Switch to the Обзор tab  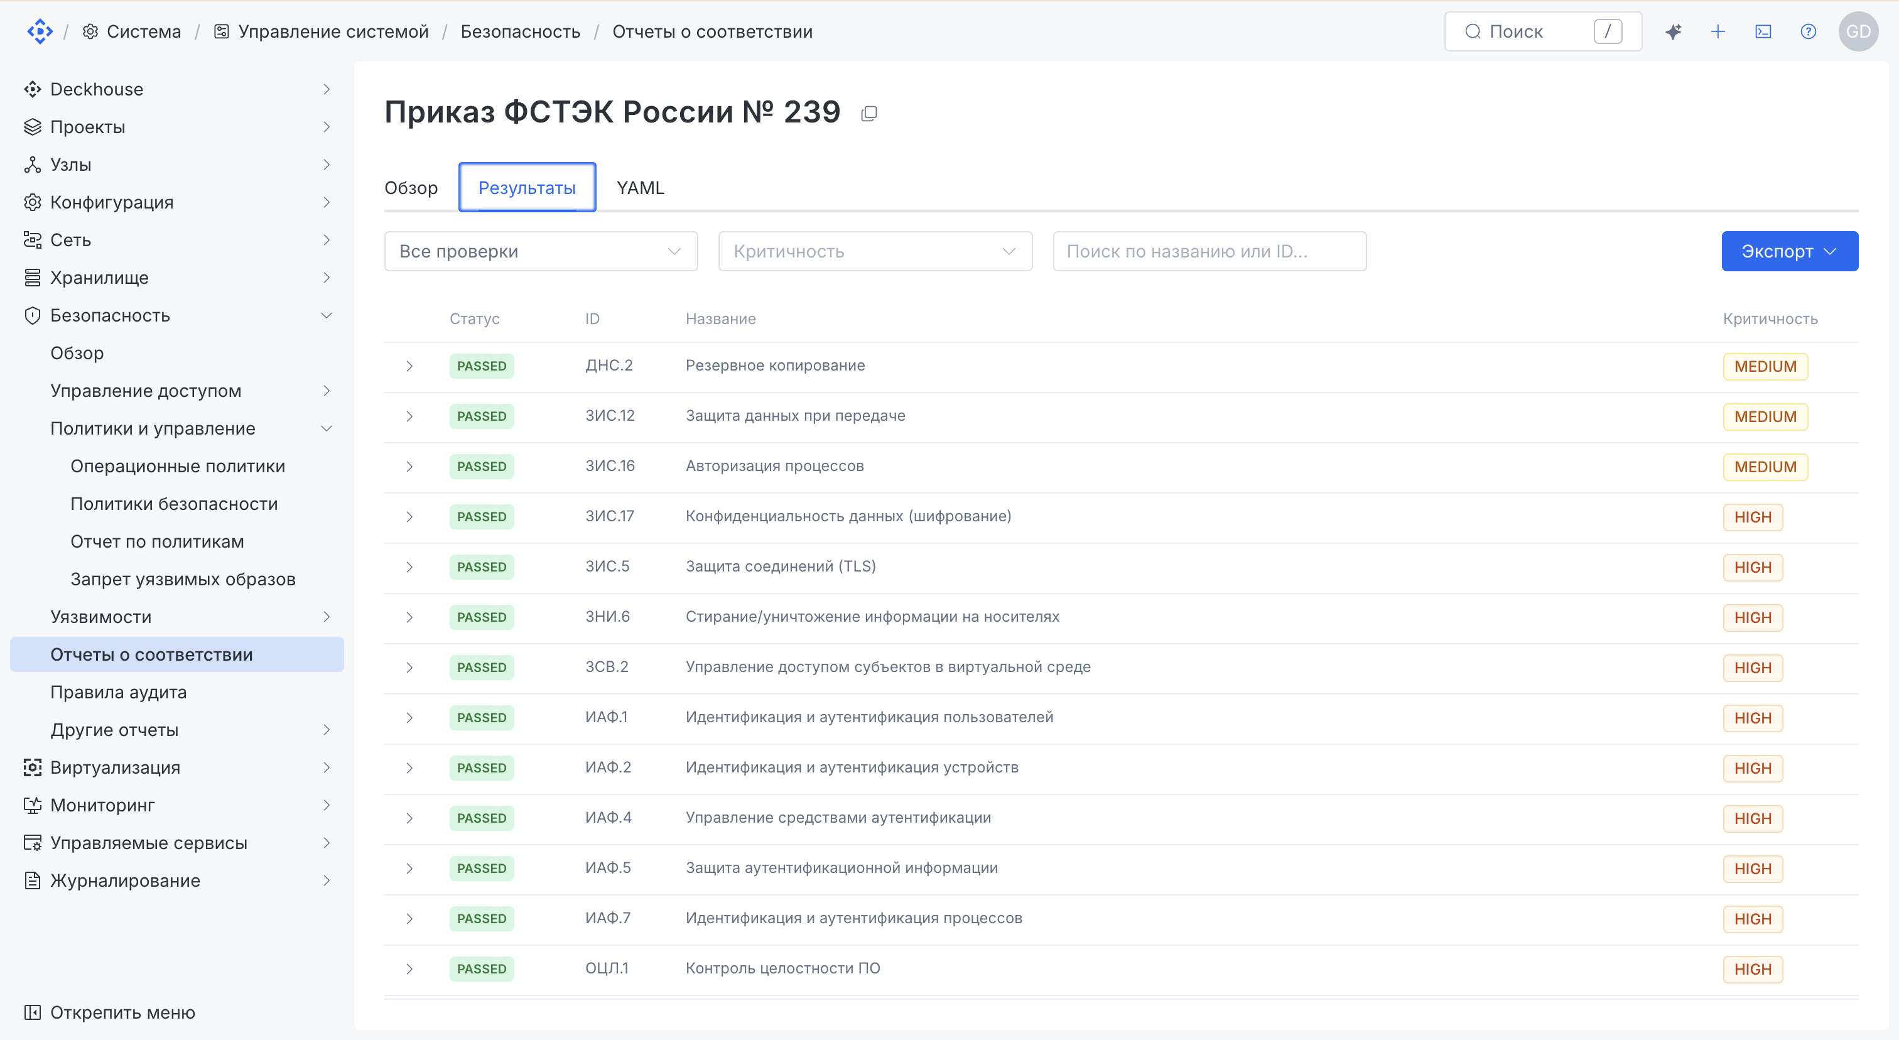point(411,188)
